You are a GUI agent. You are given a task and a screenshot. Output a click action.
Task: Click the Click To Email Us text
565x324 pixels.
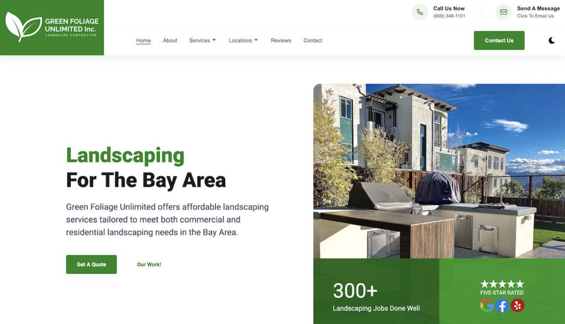[535, 16]
